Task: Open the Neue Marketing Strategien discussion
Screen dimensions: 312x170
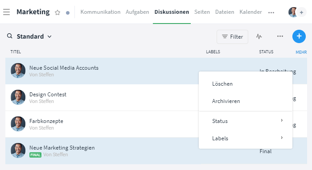Action: click(x=62, y=148)
